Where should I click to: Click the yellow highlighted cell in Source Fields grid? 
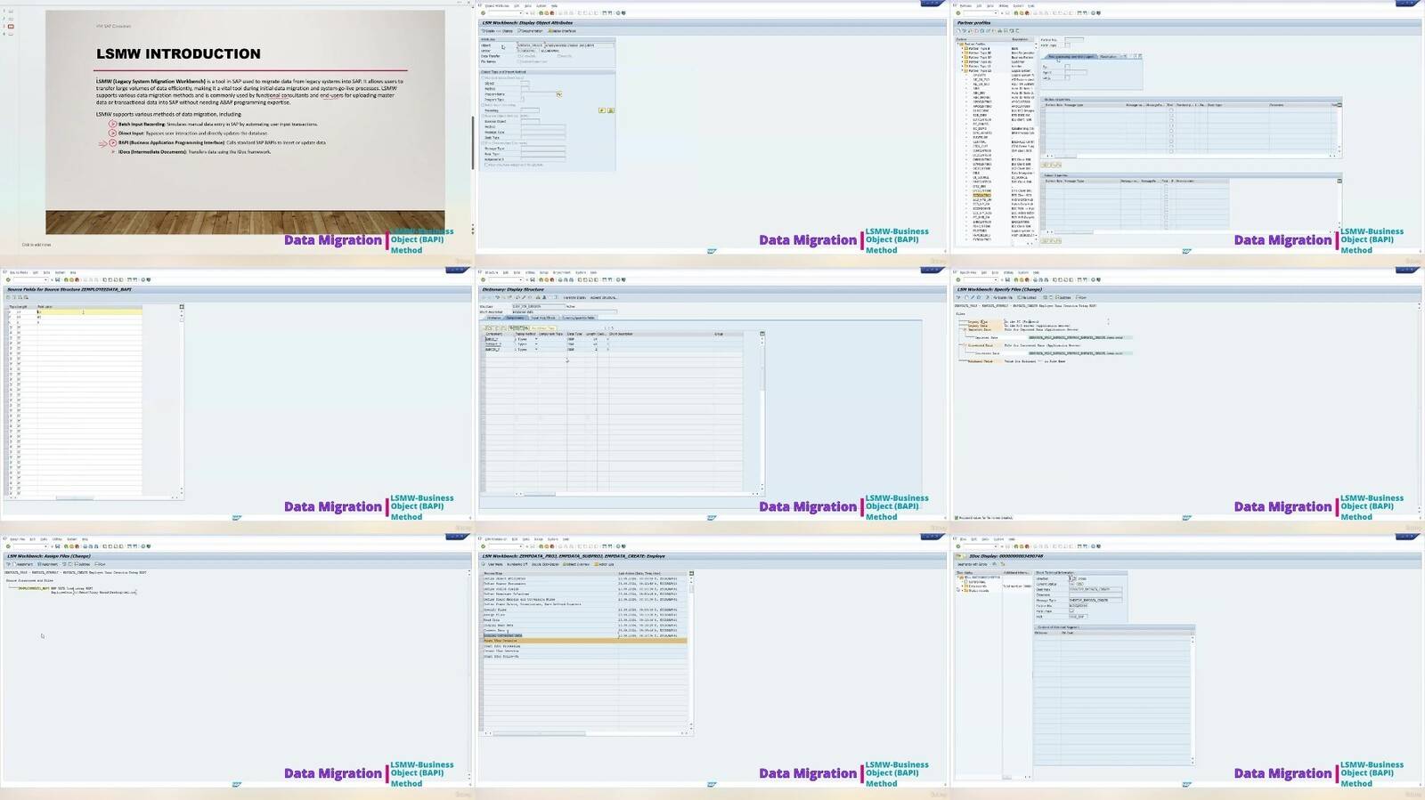[x=89, y=311]
